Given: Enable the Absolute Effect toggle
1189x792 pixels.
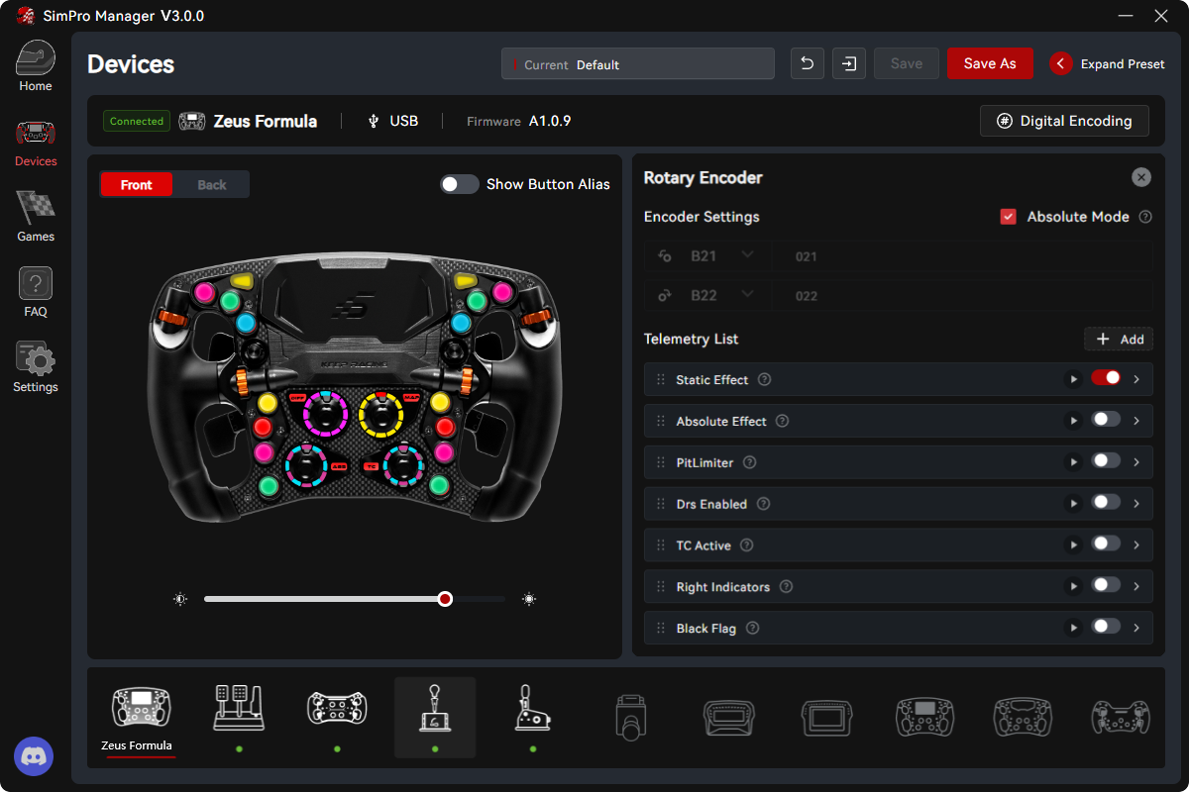Looking at the screenshot, I should tap(1106, 420).
